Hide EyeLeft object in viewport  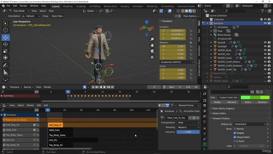265,42
